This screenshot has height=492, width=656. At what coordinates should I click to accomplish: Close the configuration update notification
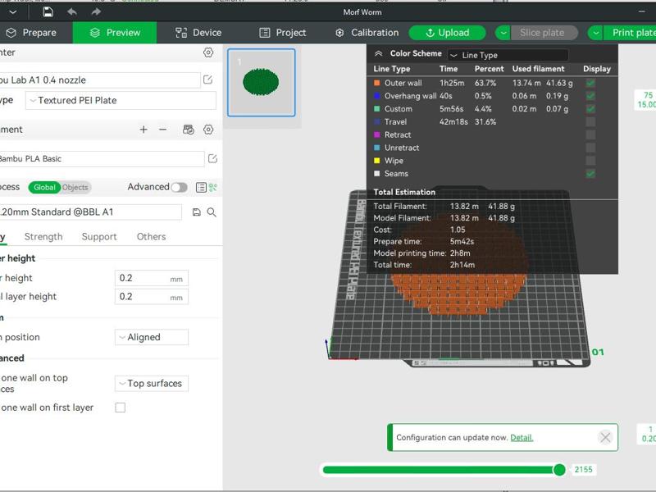[605, 437]
